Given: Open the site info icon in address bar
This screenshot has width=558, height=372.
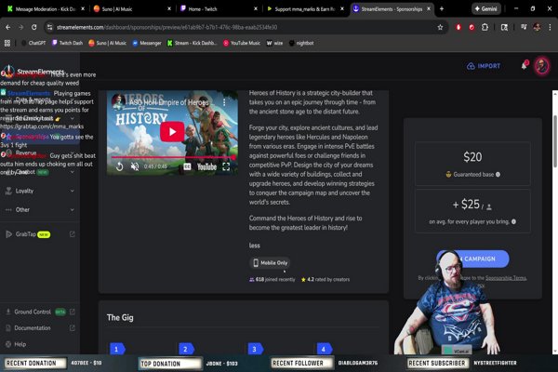Looking at the screenshot, I should coord(50,27).
